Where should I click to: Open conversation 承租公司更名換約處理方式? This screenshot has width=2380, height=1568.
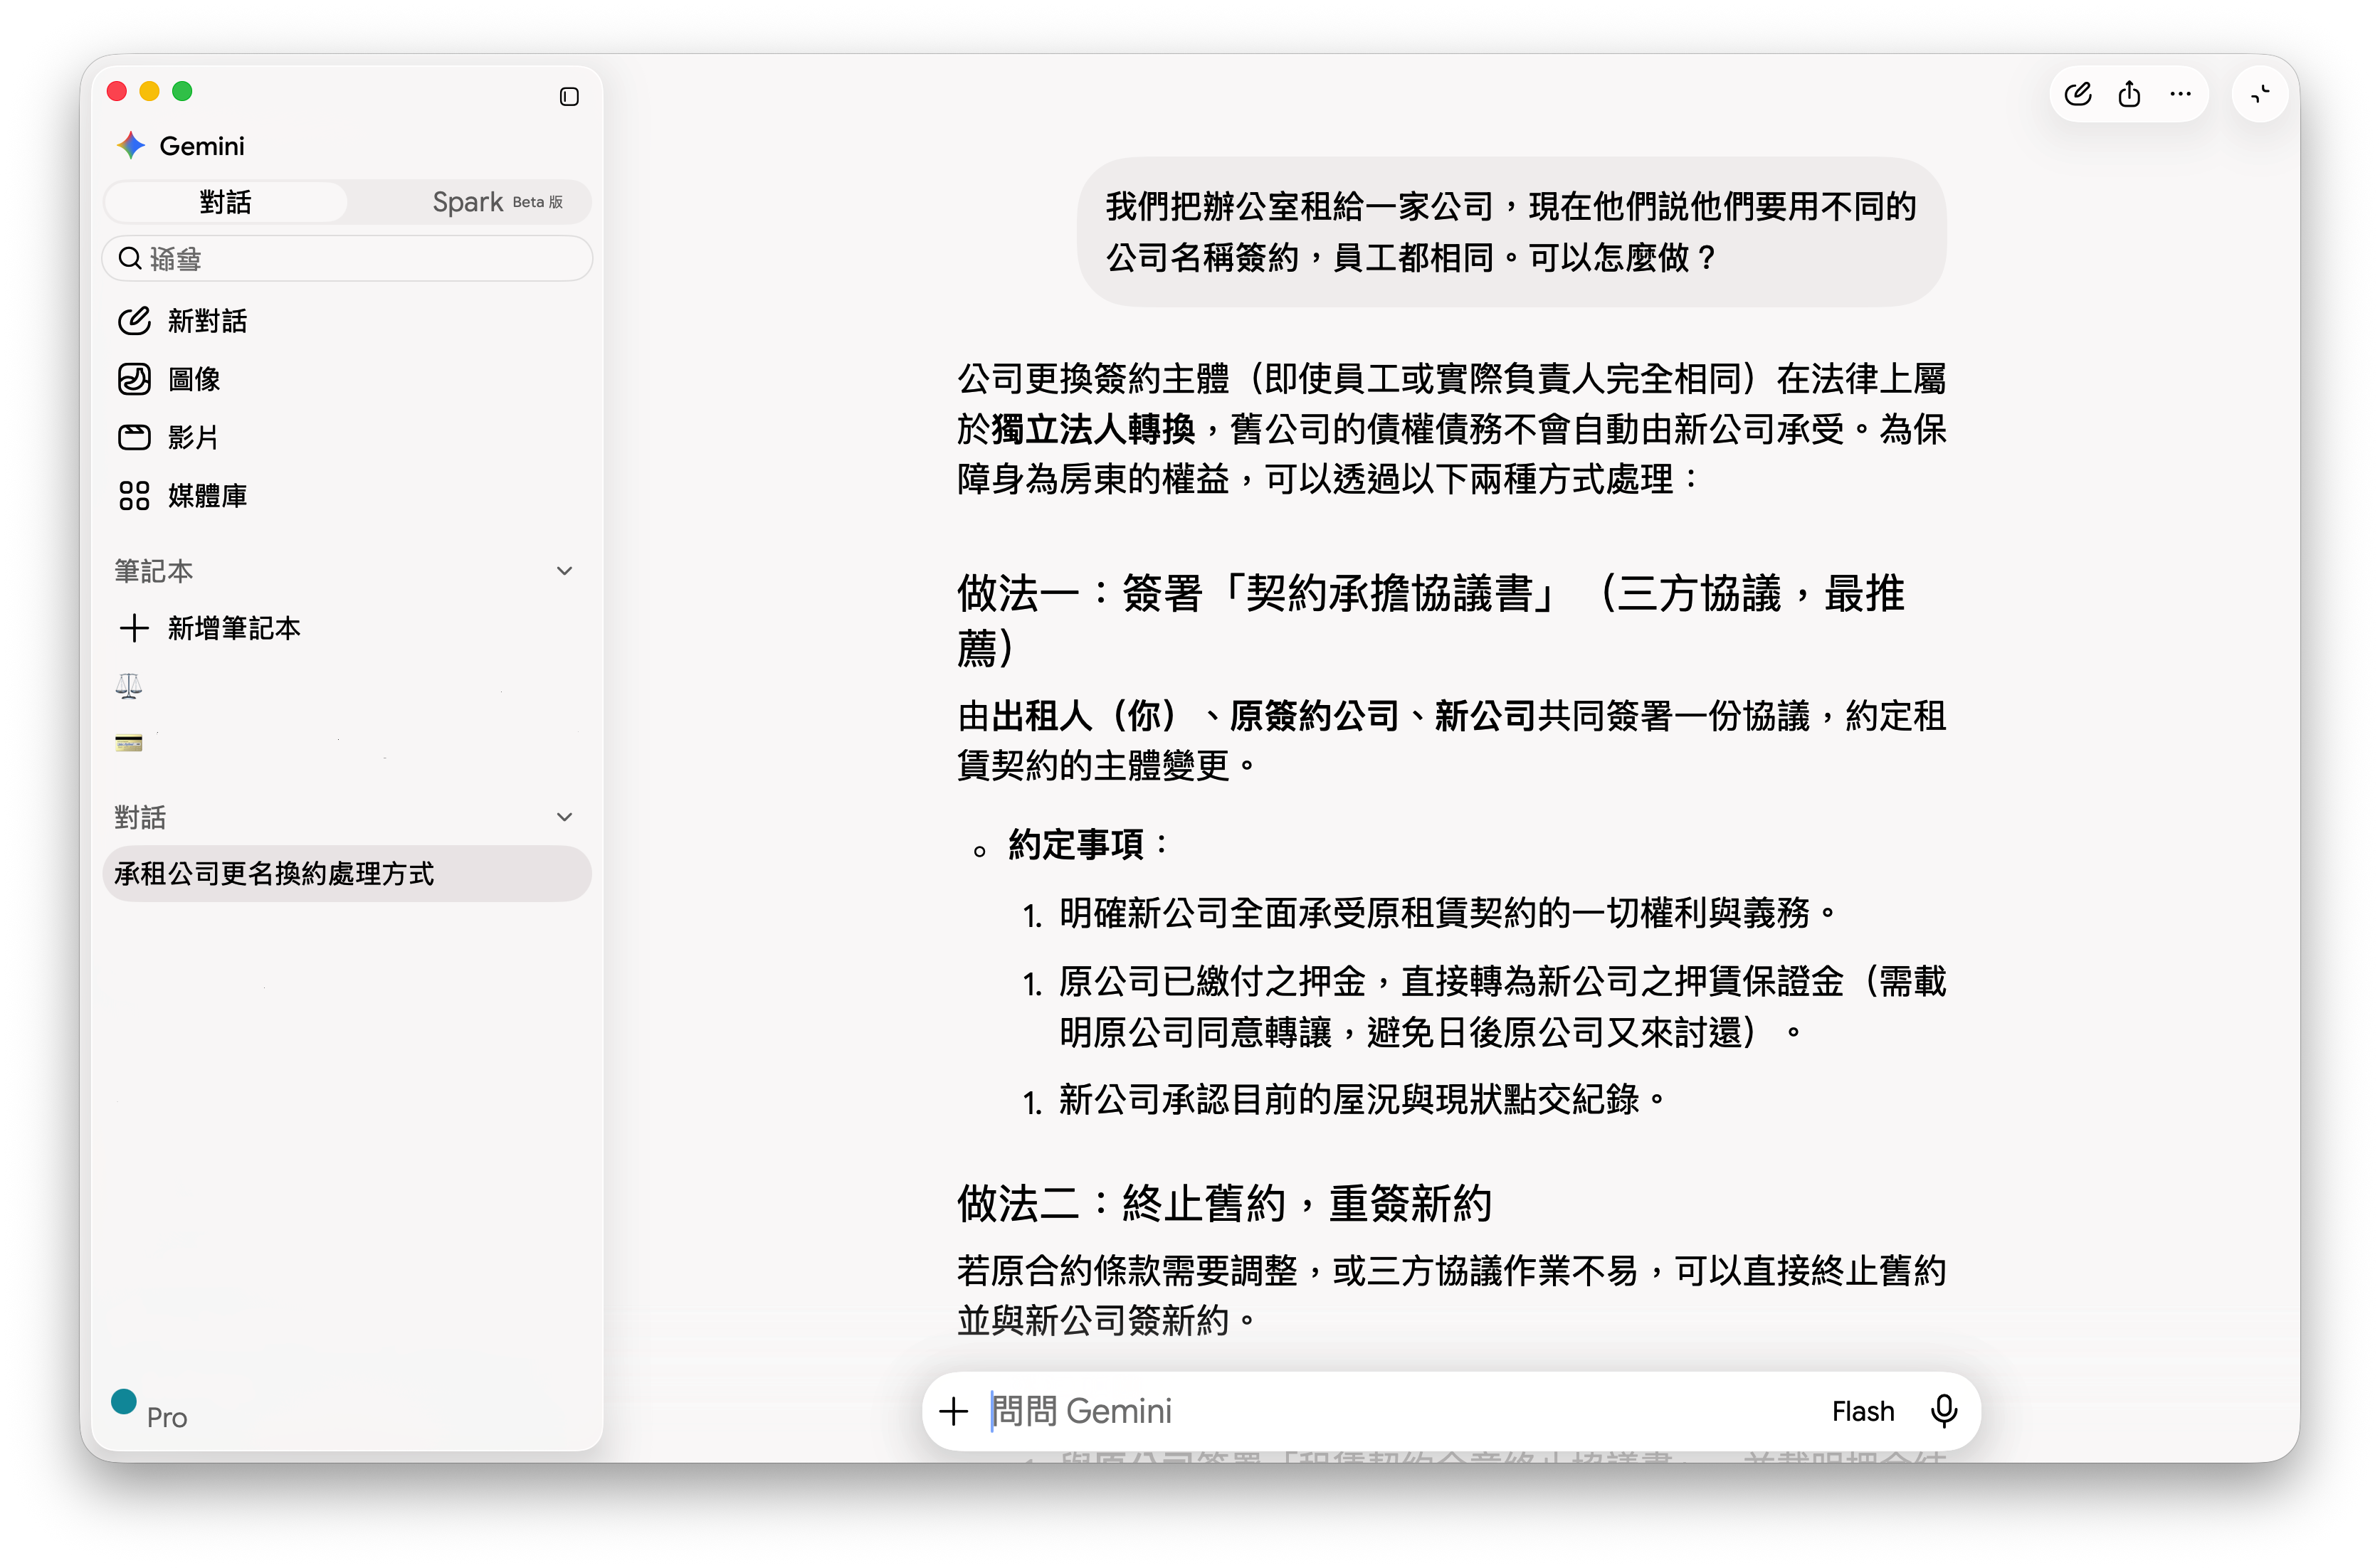347,874
